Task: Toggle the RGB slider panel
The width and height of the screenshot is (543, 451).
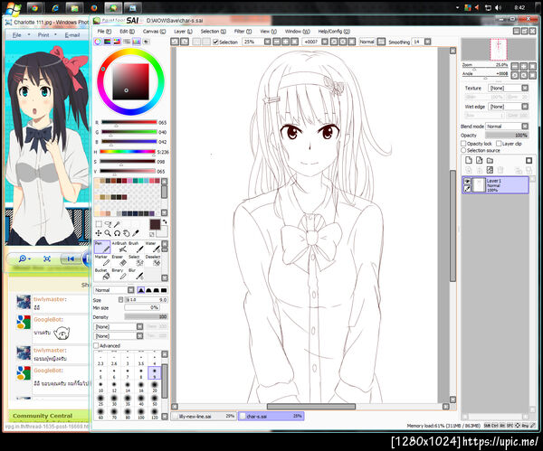Action: point(108,42)
